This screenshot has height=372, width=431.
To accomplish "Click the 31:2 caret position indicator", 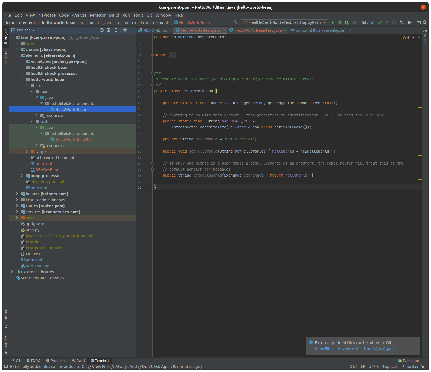I will pos(353,367).
